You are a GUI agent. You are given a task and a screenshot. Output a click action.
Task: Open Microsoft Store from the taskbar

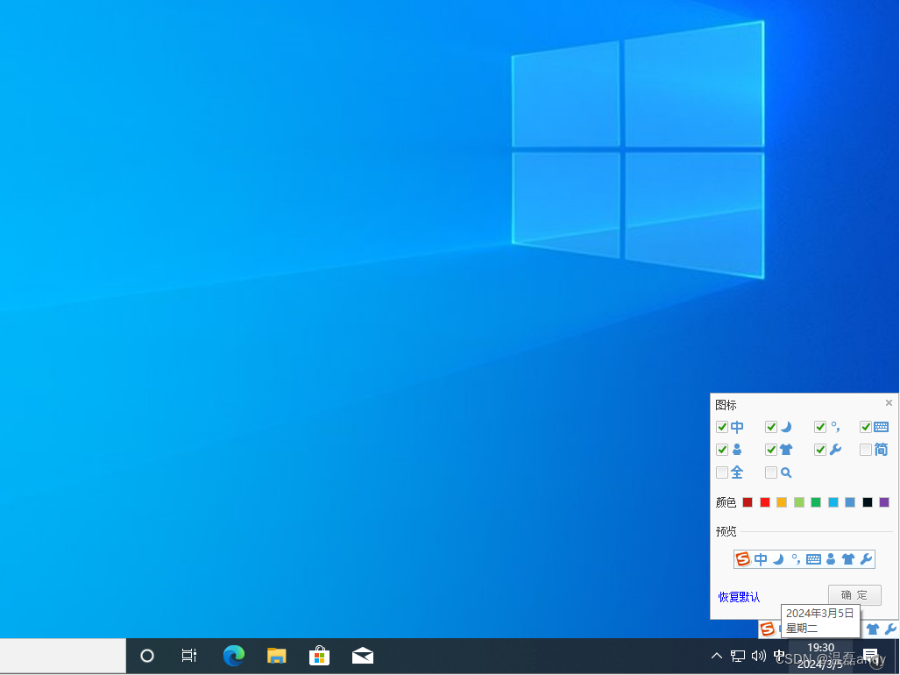click(x=319, y=656)
